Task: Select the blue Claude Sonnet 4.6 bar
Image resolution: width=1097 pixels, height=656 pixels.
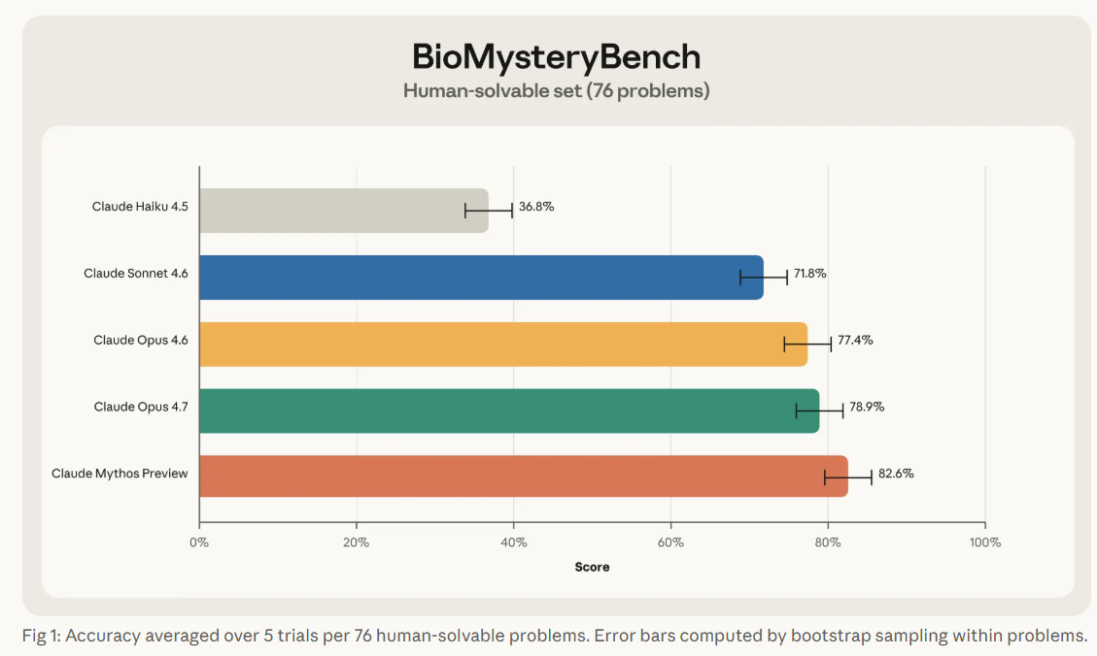Action: click(x=480, y=277)
